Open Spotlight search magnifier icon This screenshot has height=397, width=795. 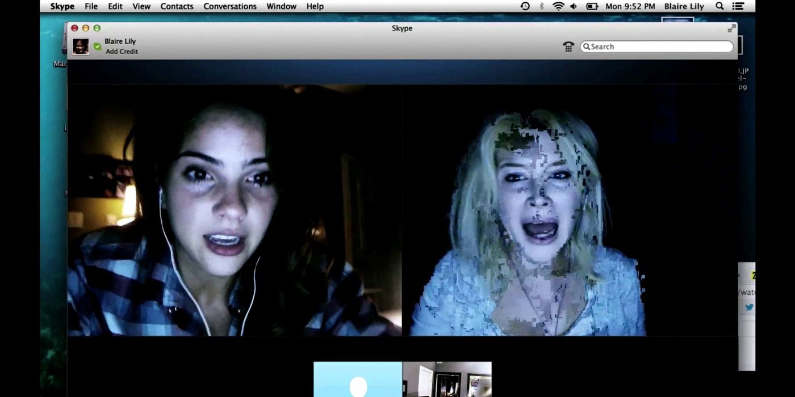pyautogui.click(x=719, y=6)
